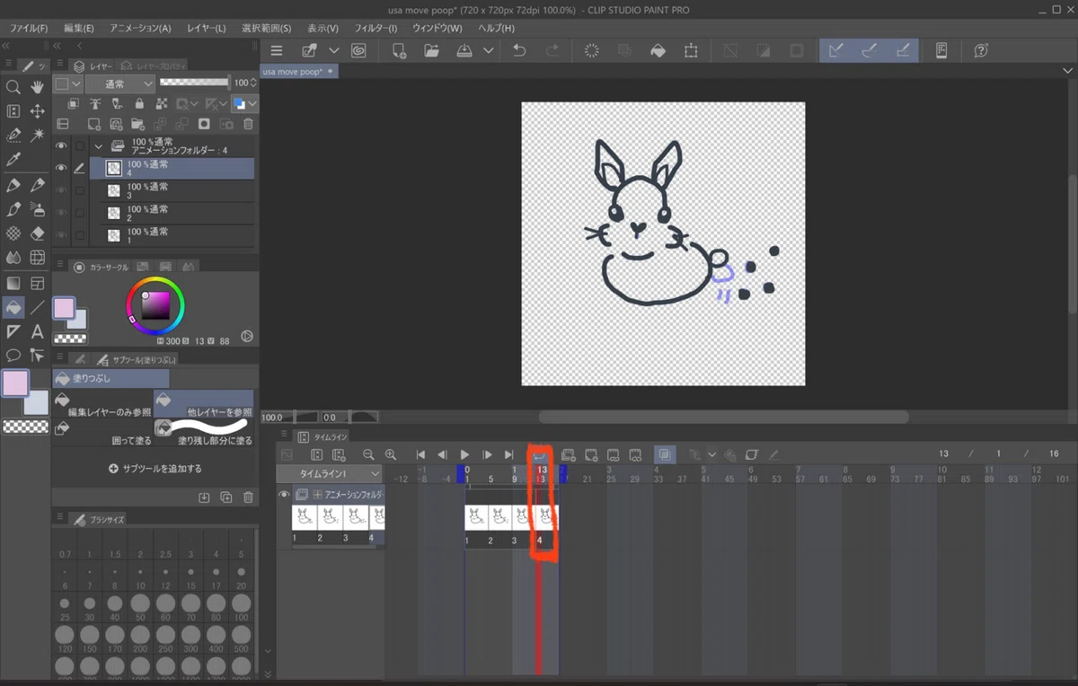
Task: Go to first frame in timeline
Action: click(x=420, y=455)
